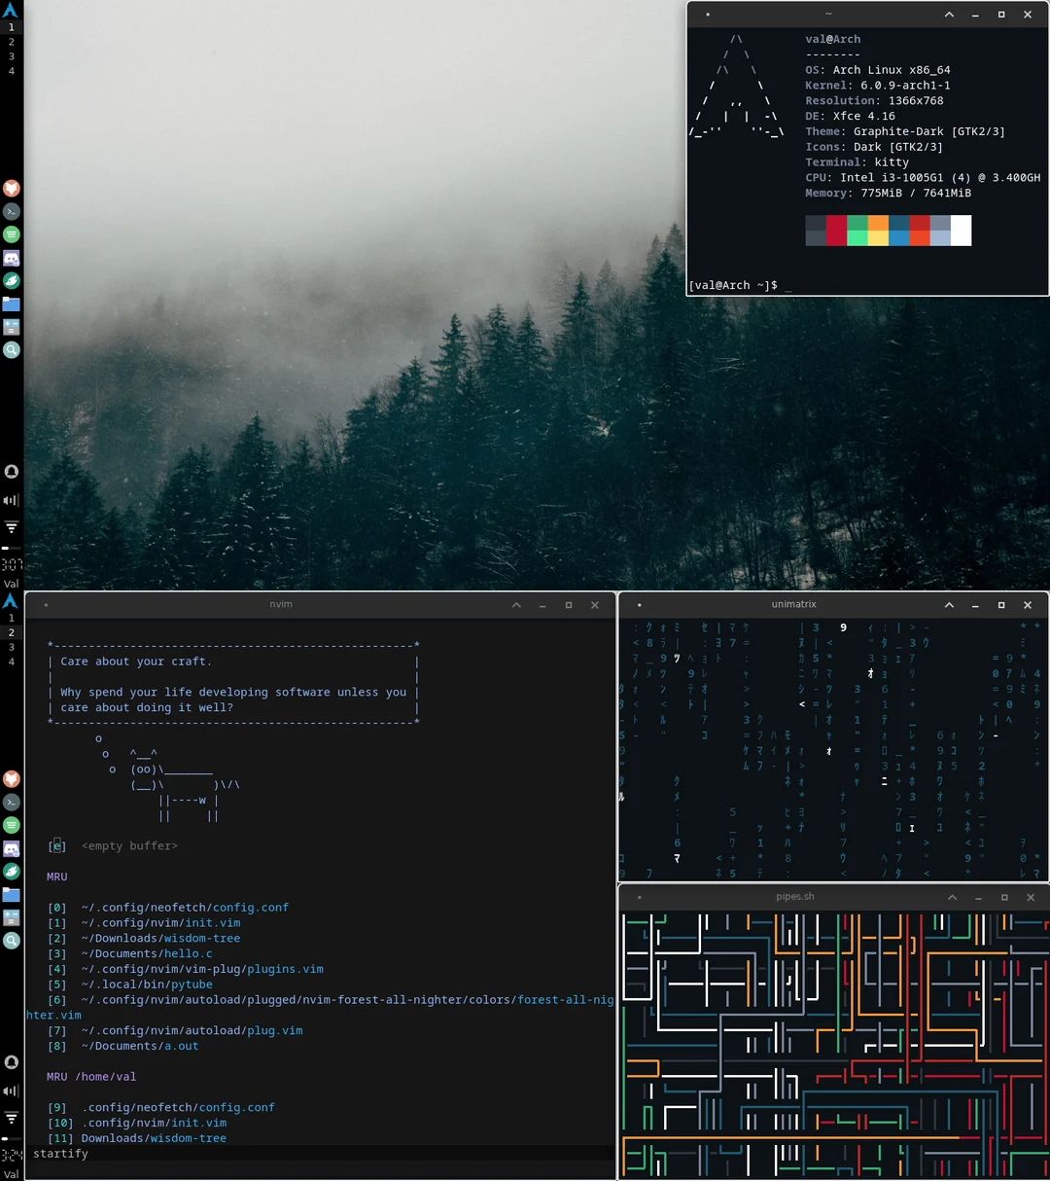Toggle notifications with the bell icon

click(11, 471)
